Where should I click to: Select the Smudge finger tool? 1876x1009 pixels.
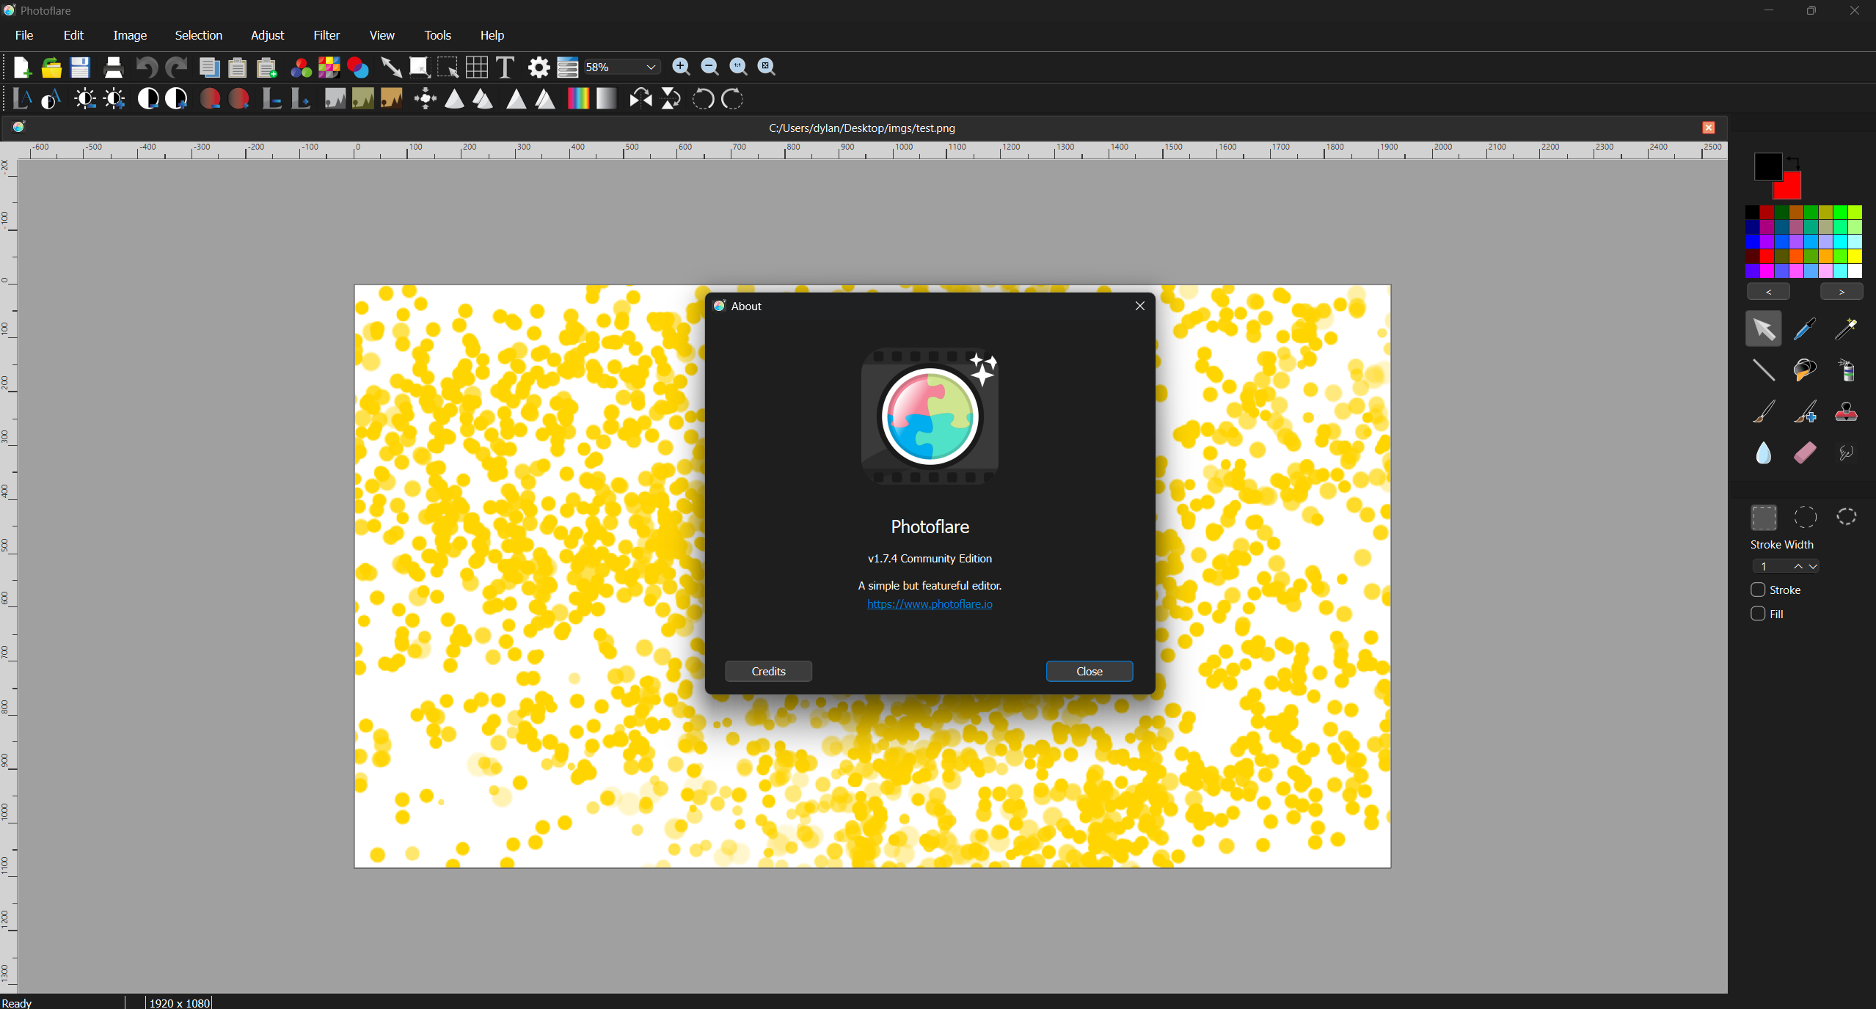1846,452
